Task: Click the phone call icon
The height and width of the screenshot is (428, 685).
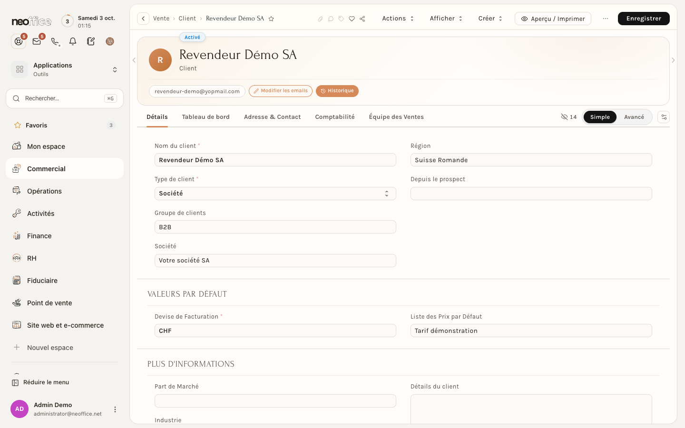Action: 55,41
